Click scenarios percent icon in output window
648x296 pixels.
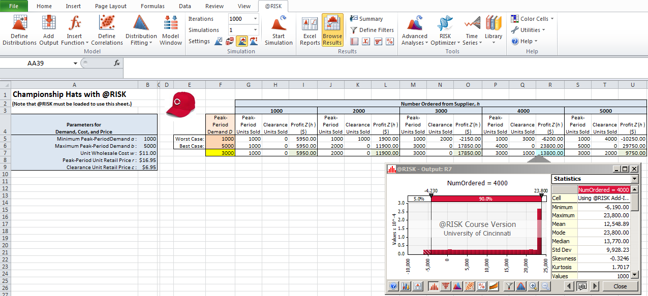[481, 286]
